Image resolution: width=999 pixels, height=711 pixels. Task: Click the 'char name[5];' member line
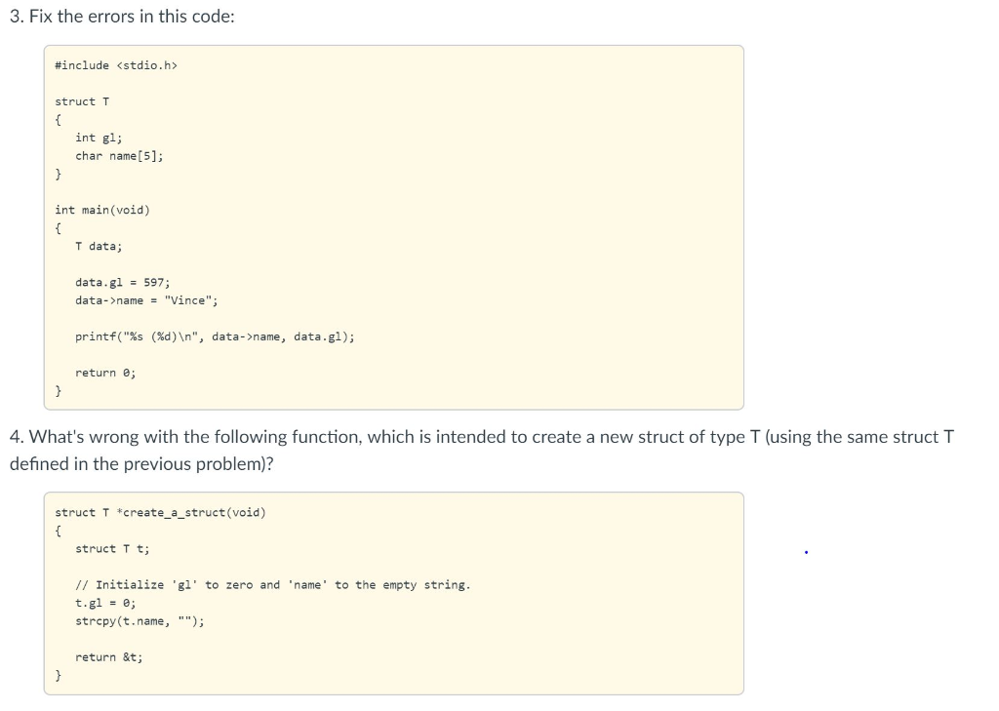(119, 156)
